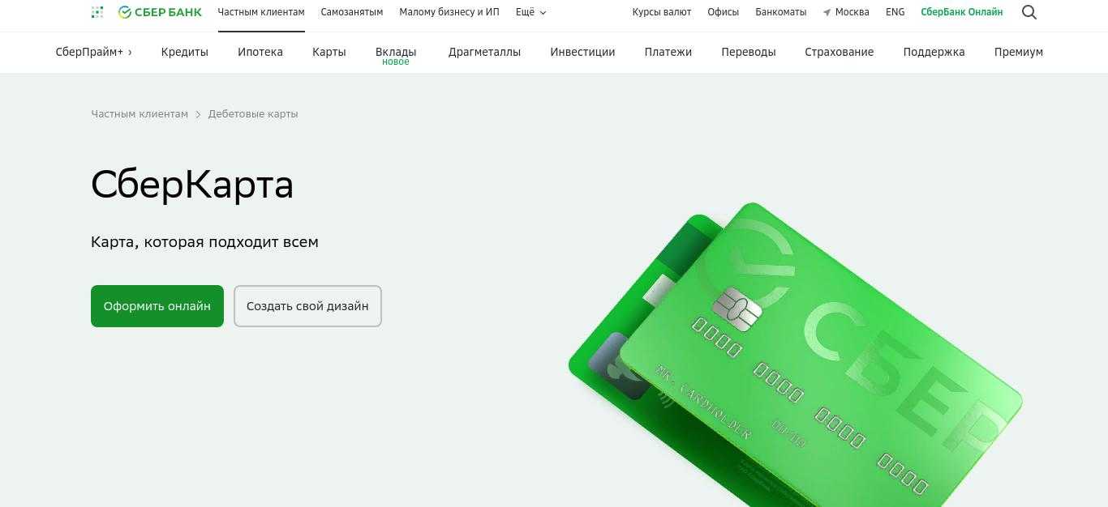Open the Ипотека menu item
Image resolution: width=1108 pixels, height=507 pixels.
pos(260,52)
